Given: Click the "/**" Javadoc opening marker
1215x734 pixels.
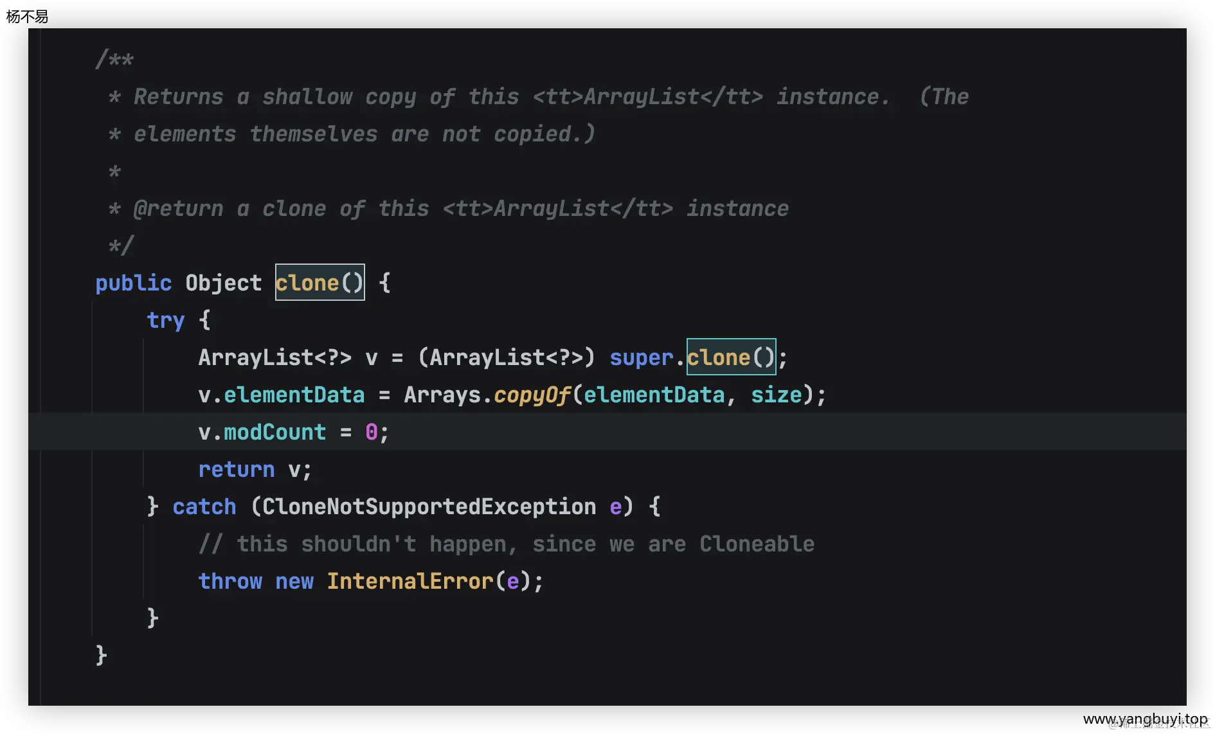Looking at the screenshot, I should tap(114, 59).
